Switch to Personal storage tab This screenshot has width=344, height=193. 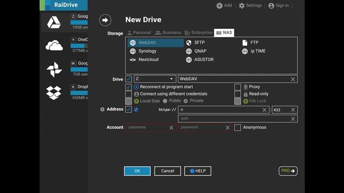(x=139, y=33)
